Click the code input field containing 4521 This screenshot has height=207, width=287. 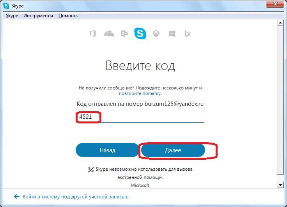140,117
